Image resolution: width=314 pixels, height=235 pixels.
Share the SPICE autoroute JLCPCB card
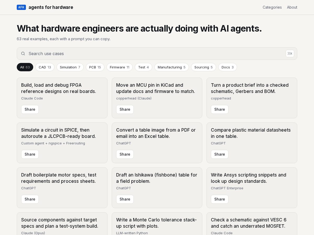[30, 154]
